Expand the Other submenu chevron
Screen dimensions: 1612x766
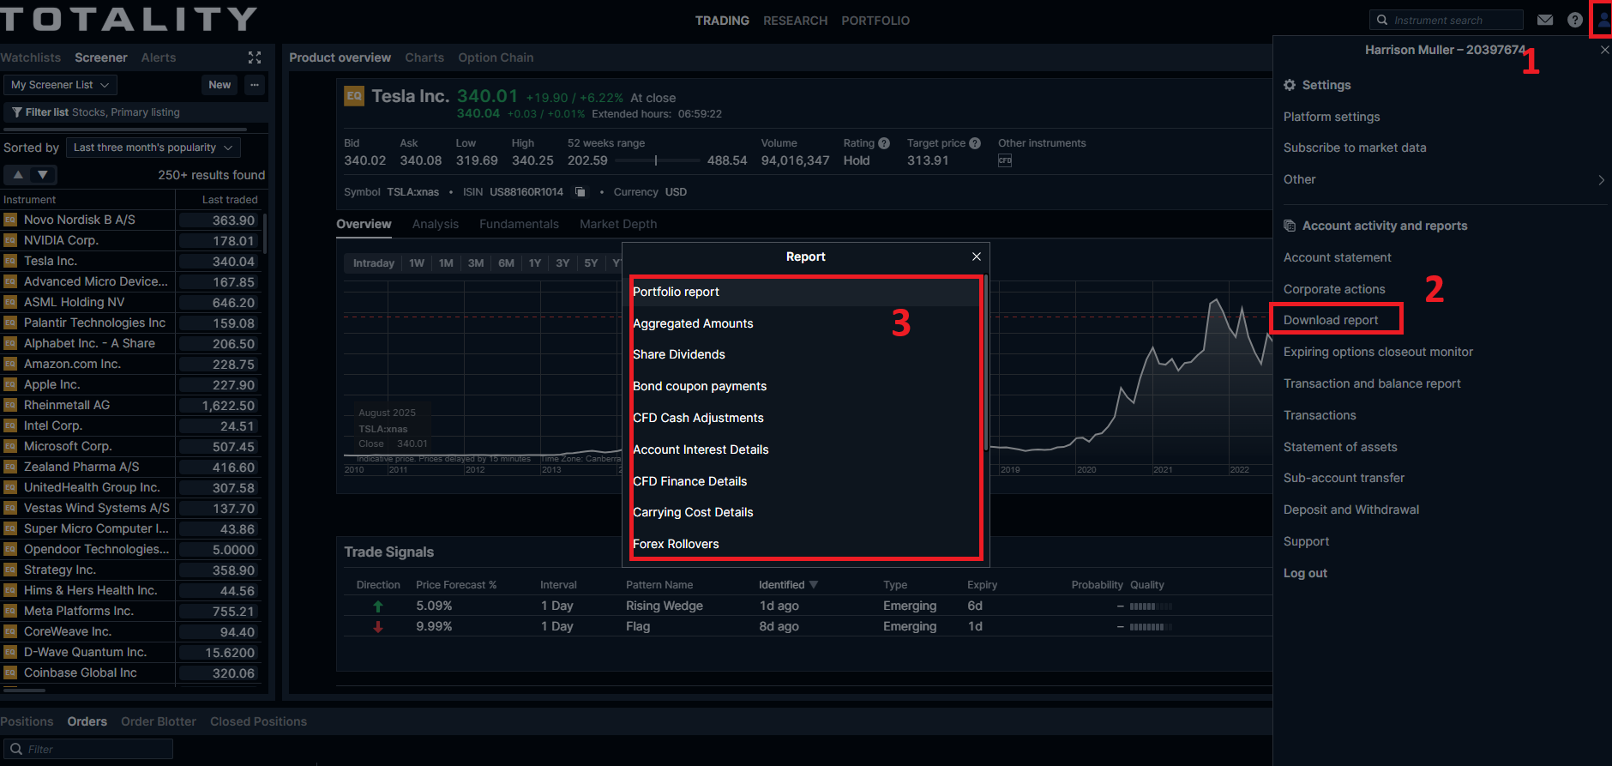tap(1602, 180)
